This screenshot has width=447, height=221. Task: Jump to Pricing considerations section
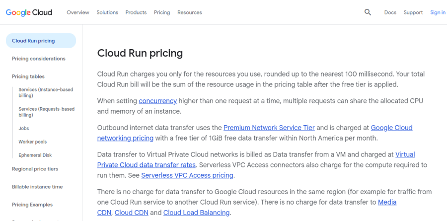pos(38,59)
